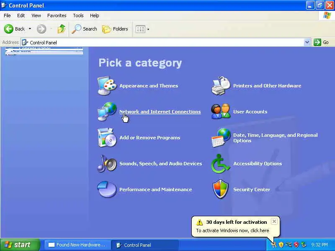The height and width of the screenshot is (251, 335).
Task: Click the Date, Time, Language, and Regional Options link
Action: (276, 138)
